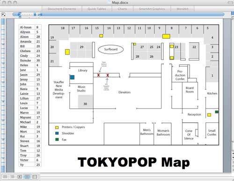234x181 pixels.
Task: Select the Surfboard oval shape
Action: 111,49
